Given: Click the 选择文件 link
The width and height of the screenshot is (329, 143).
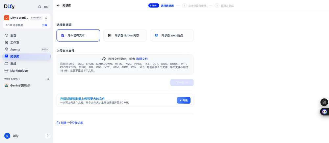Looking at the screenshot, I should 142,59.
